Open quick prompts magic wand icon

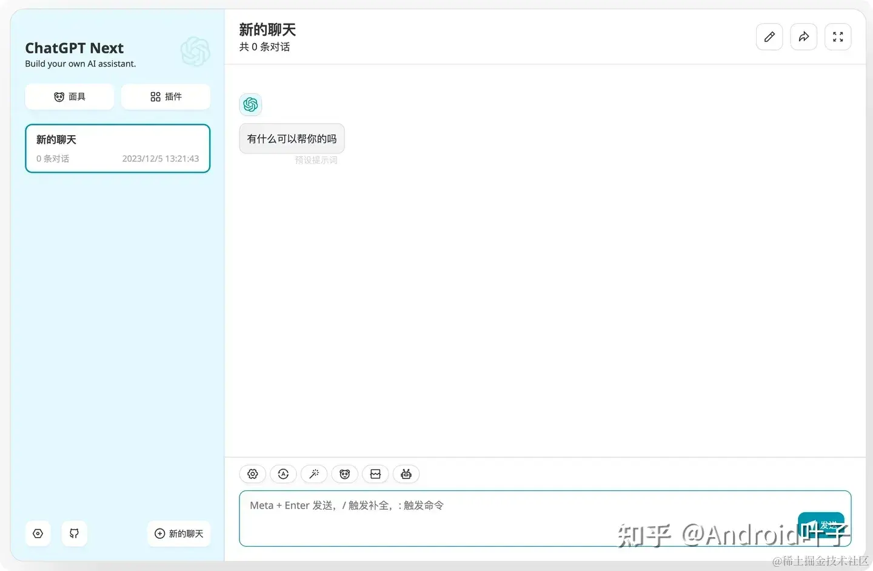[314, 474]
